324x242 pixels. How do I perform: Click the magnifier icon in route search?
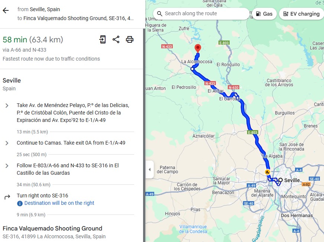159,14
